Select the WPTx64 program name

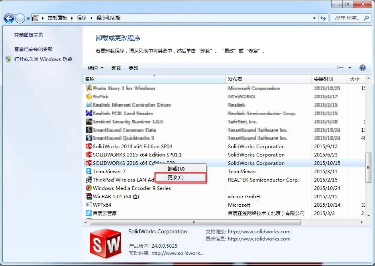coord(102,205)
